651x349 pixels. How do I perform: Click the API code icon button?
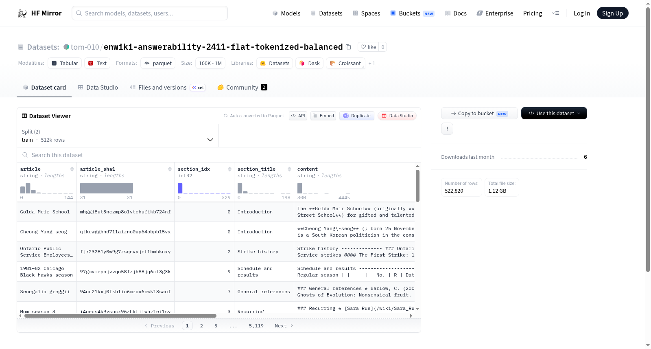tap(298, 116)
